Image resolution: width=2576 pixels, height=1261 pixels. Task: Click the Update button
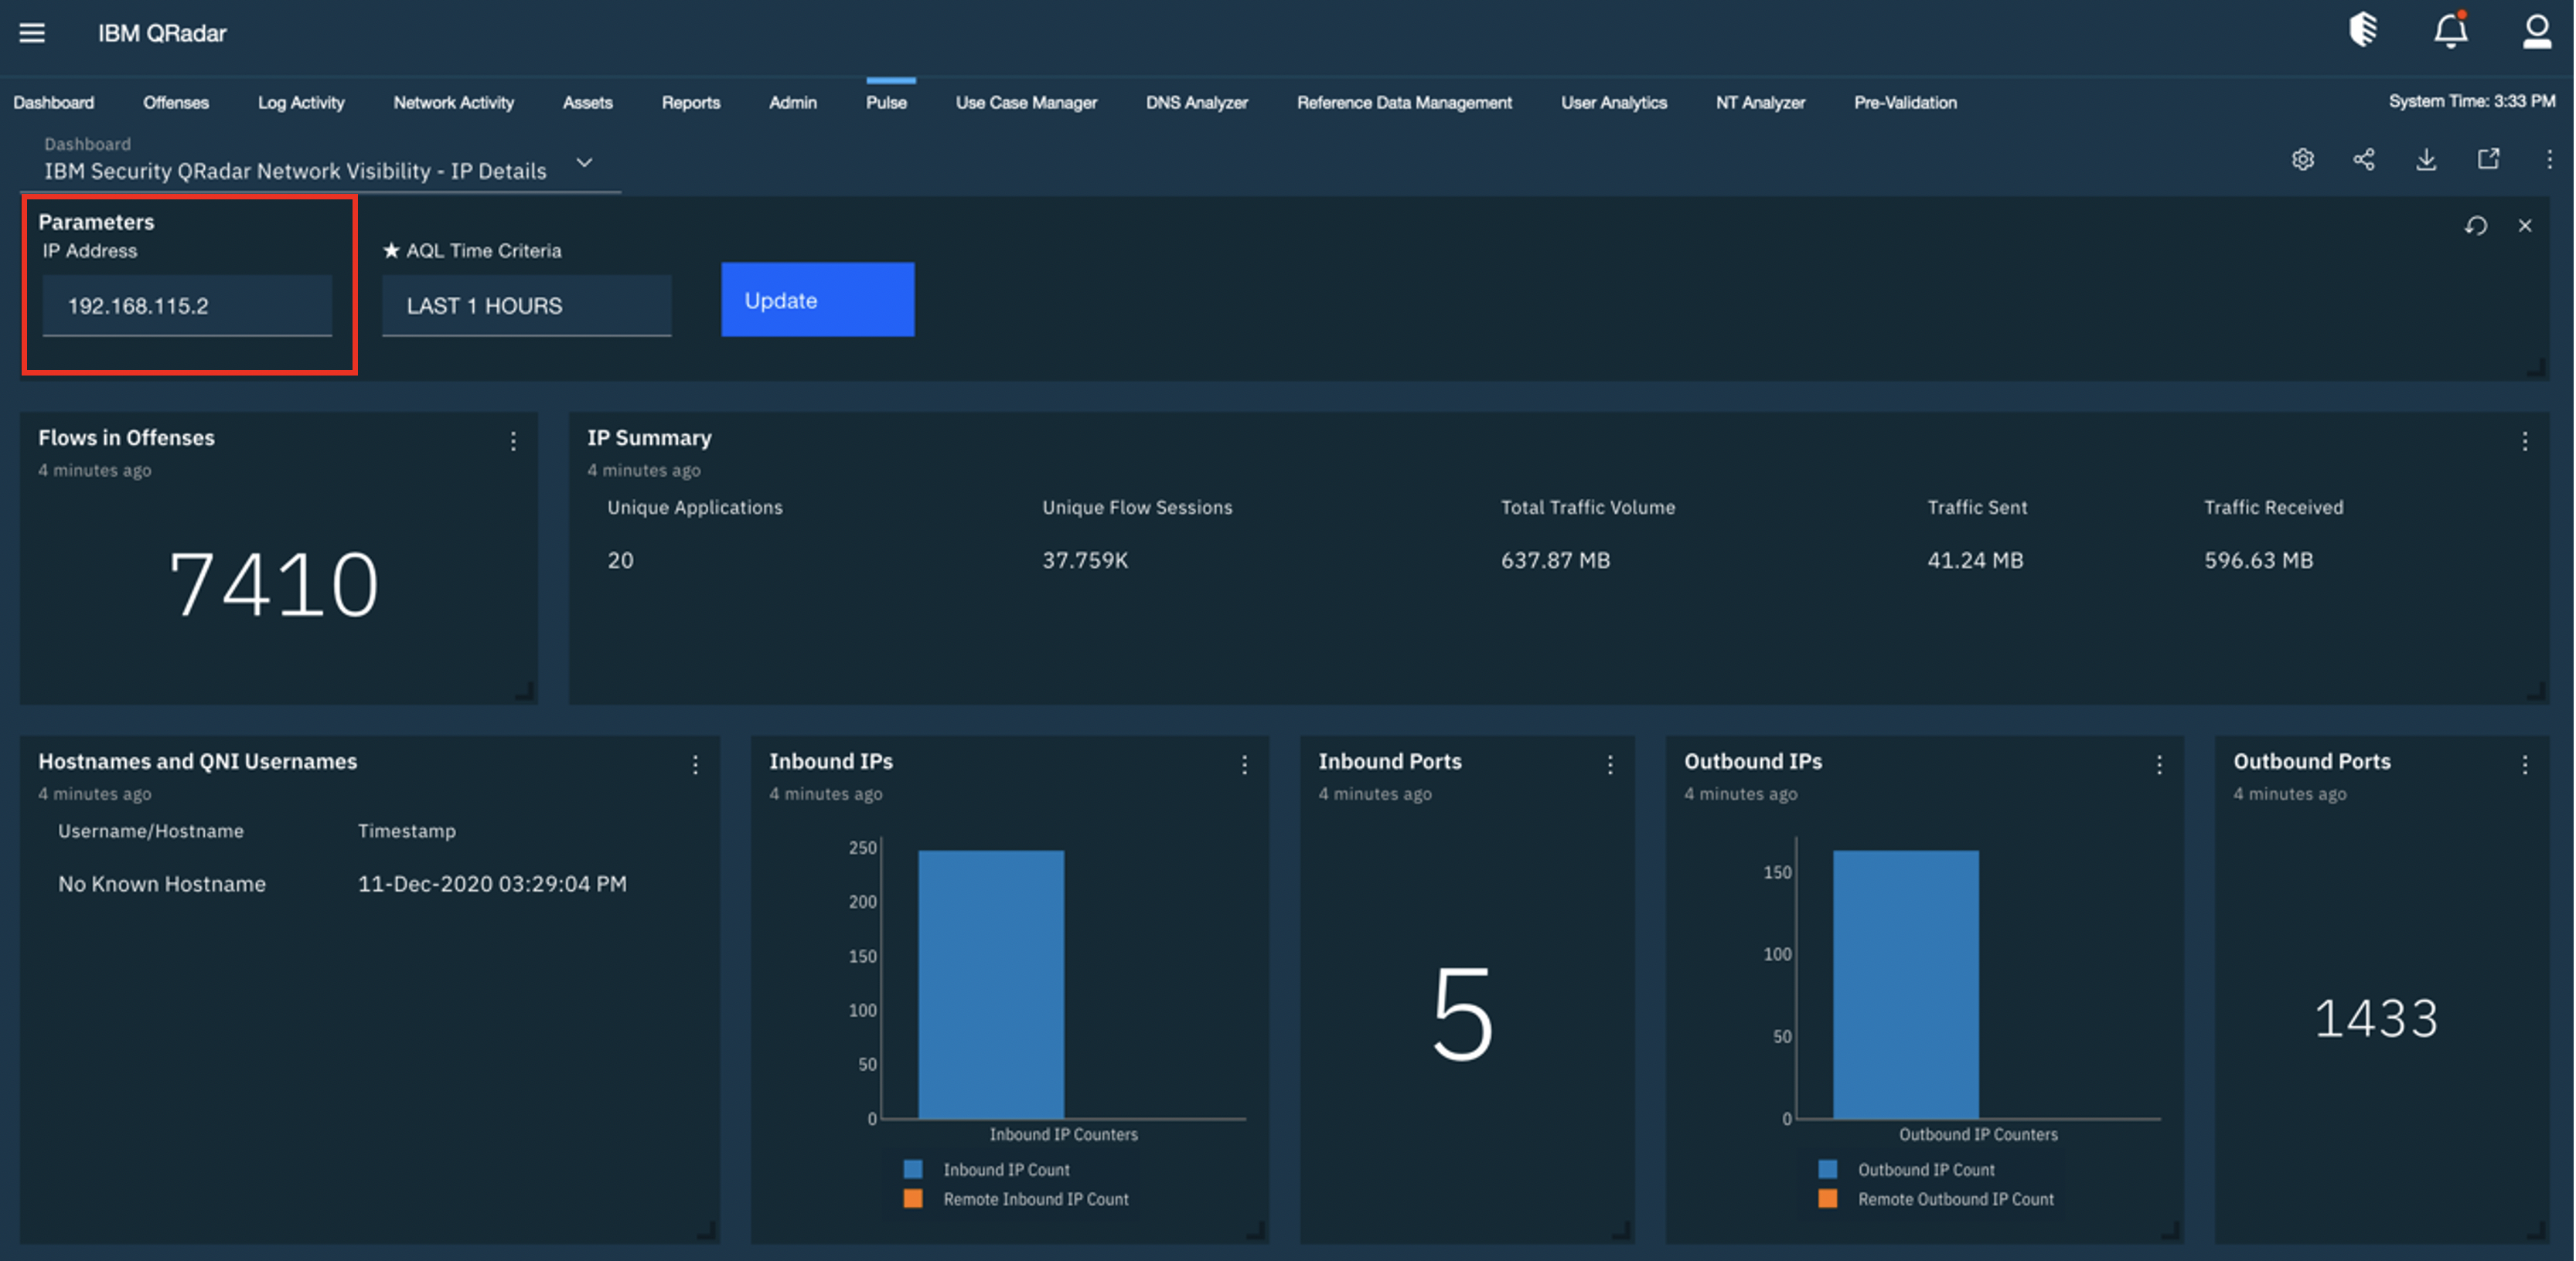818,300
